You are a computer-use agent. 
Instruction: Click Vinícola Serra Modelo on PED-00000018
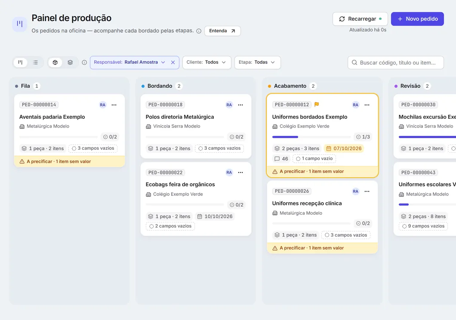point(176,126)
